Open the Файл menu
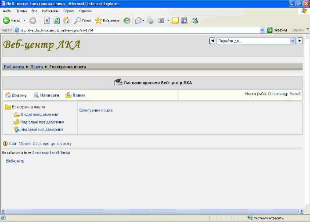This screenshot has height=222, width=310. coord(7,11)
